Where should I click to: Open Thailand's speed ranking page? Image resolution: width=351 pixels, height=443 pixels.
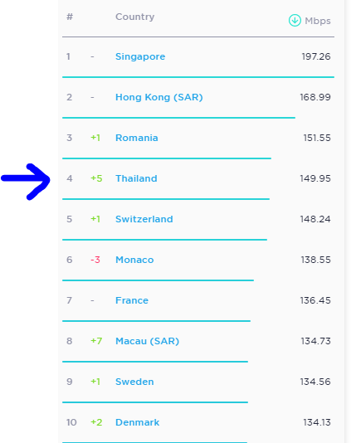pos(136,178)
